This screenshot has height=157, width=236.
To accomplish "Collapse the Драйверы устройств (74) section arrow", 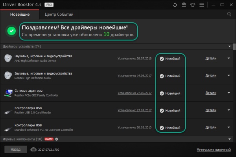I will tap(229, 46).
